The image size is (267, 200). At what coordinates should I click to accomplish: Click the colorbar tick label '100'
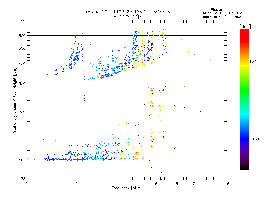click(x=253, y=61)
